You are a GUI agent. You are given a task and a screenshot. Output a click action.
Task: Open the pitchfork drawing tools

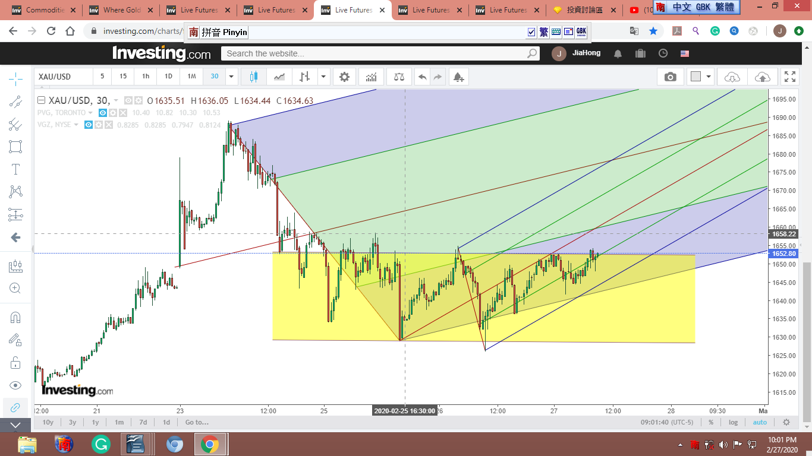click(x=15, y=124)
